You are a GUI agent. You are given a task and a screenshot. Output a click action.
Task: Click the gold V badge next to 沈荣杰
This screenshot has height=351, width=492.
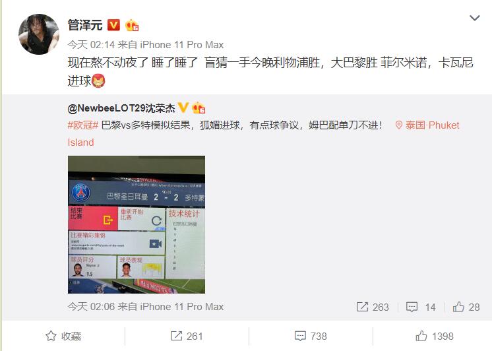pyautogui.click(x=183, y=108)
